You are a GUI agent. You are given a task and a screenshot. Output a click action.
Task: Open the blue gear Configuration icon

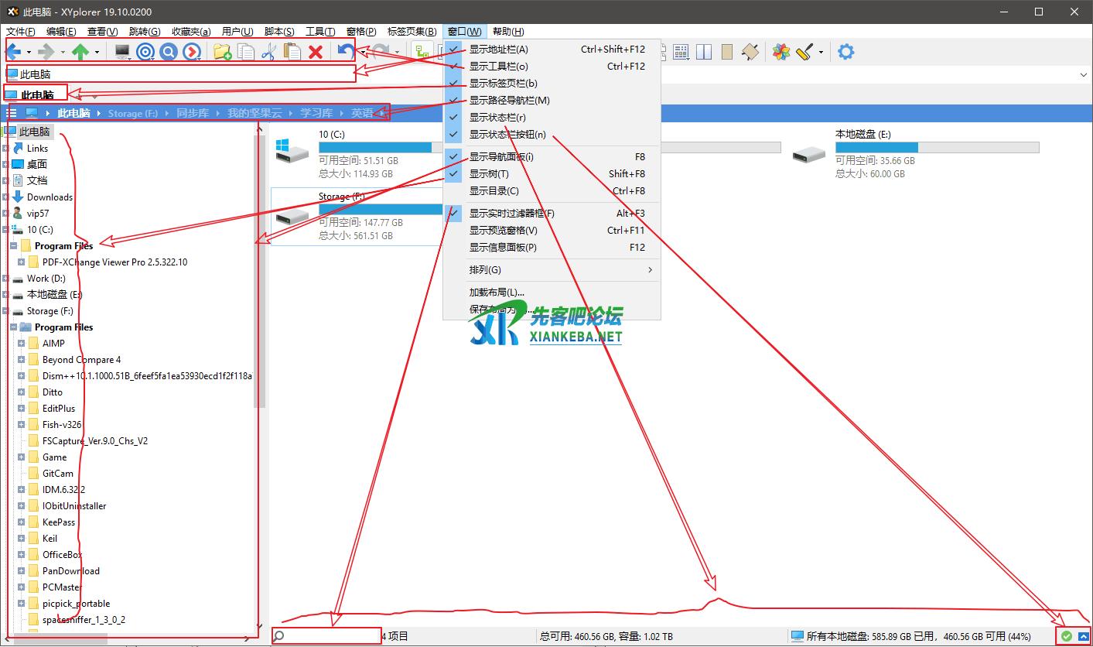click(846, 52)
